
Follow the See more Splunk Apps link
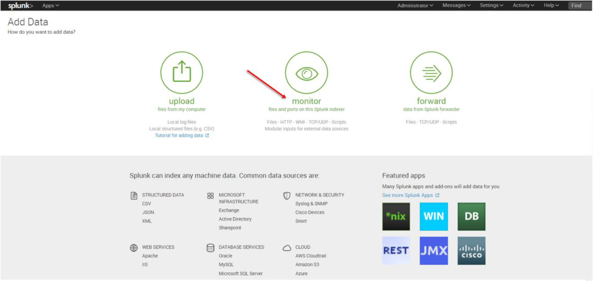pyautogui.click(x=408, y=195)
